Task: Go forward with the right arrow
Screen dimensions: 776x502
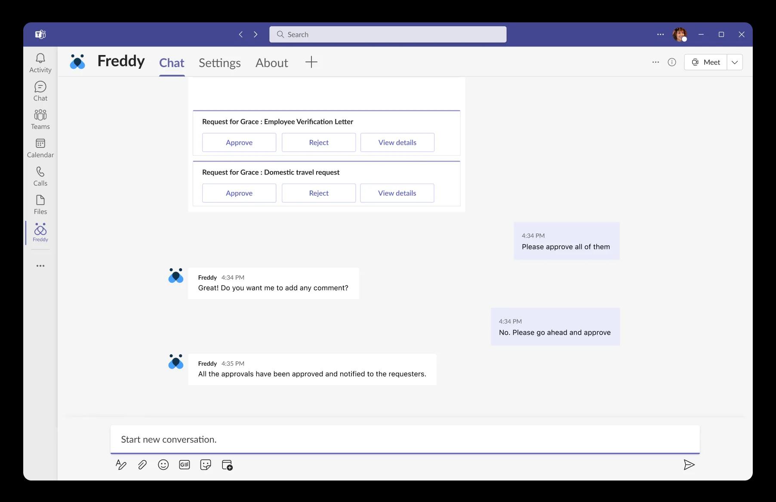Action: click(256, 34)
